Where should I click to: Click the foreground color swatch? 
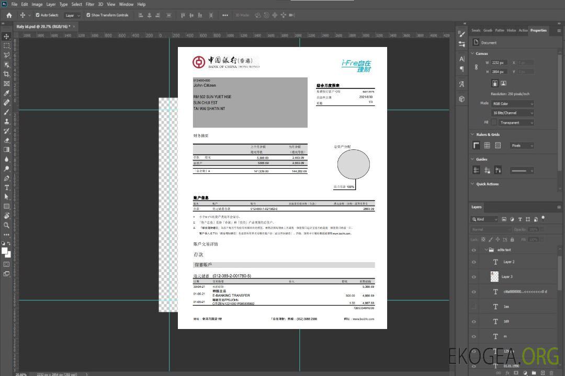point(5,251)
